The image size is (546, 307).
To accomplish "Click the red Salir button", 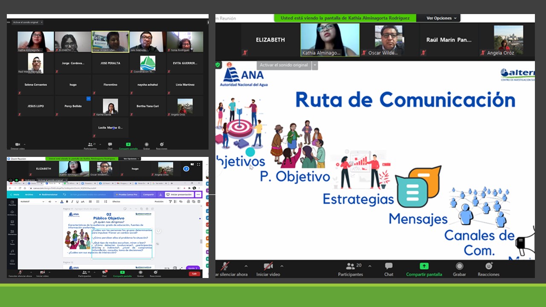I will tap(194, 274).
